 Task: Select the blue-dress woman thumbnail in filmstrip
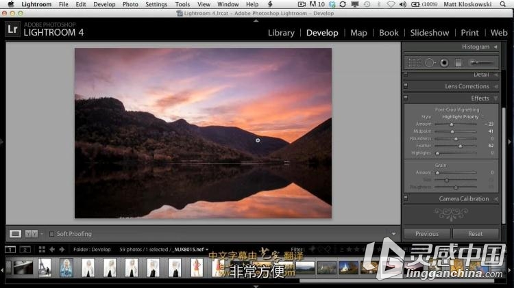(x=66, y=267)
